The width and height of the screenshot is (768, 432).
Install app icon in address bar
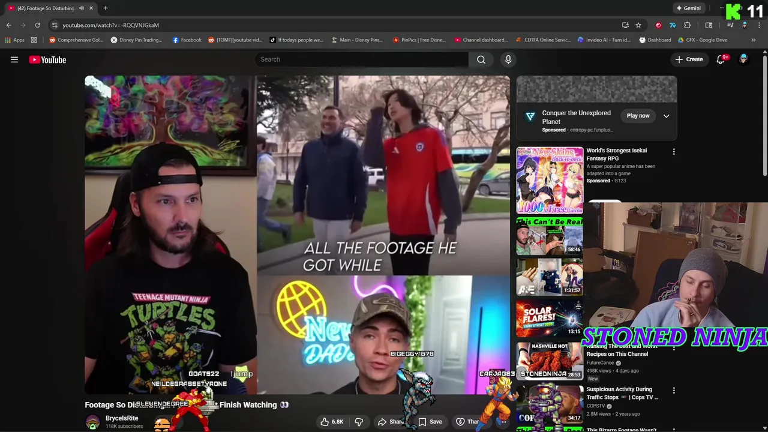point(625,25)
